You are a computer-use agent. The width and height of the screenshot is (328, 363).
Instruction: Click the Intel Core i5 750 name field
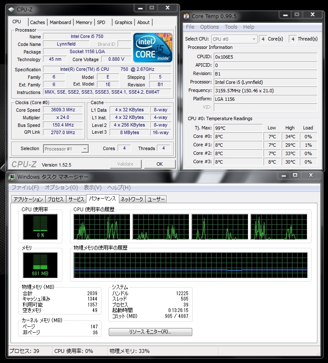[x=87, y=36]
